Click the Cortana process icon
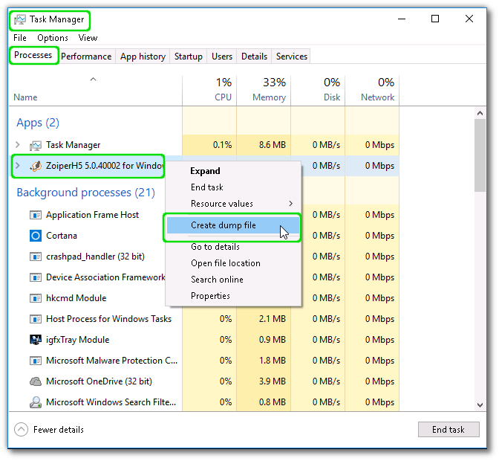The height and width of the screenshot is (461, 499). 35,236
